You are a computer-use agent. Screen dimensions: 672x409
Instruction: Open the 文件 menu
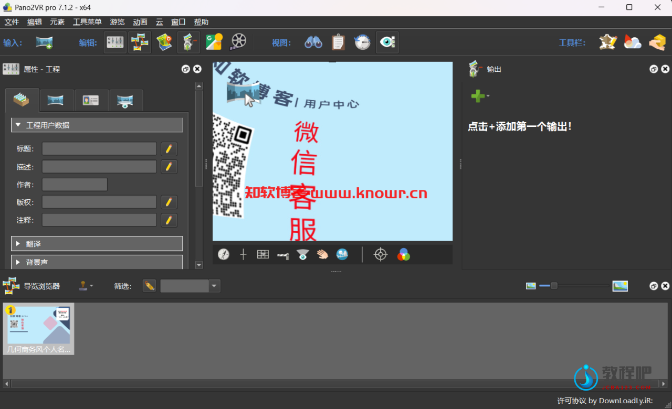12,22
